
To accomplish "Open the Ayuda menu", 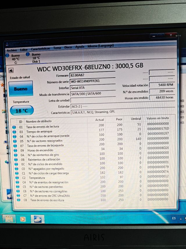I will coord(80,47).
